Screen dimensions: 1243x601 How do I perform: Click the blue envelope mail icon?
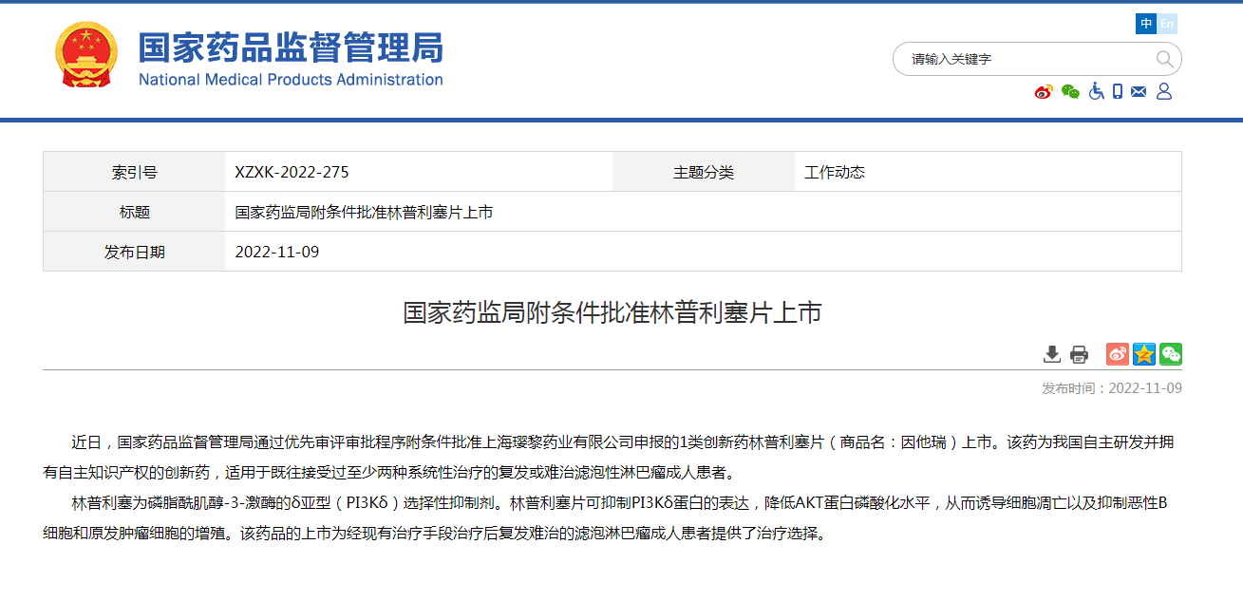tap(1139, 91)
